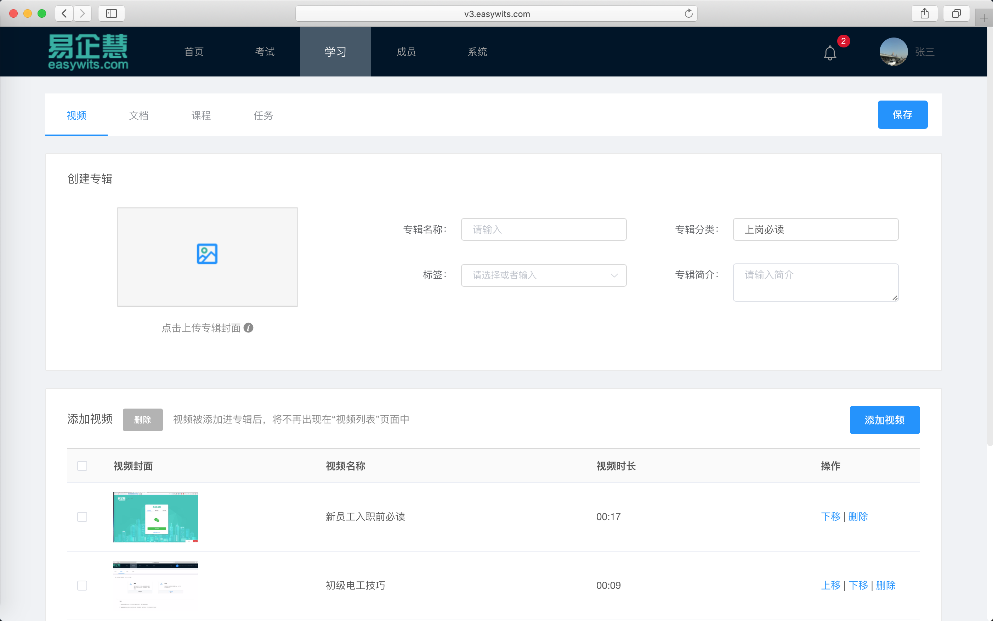Click the 创建专辑 section heading
Screen dimensions: 993x621
(90, 179)
